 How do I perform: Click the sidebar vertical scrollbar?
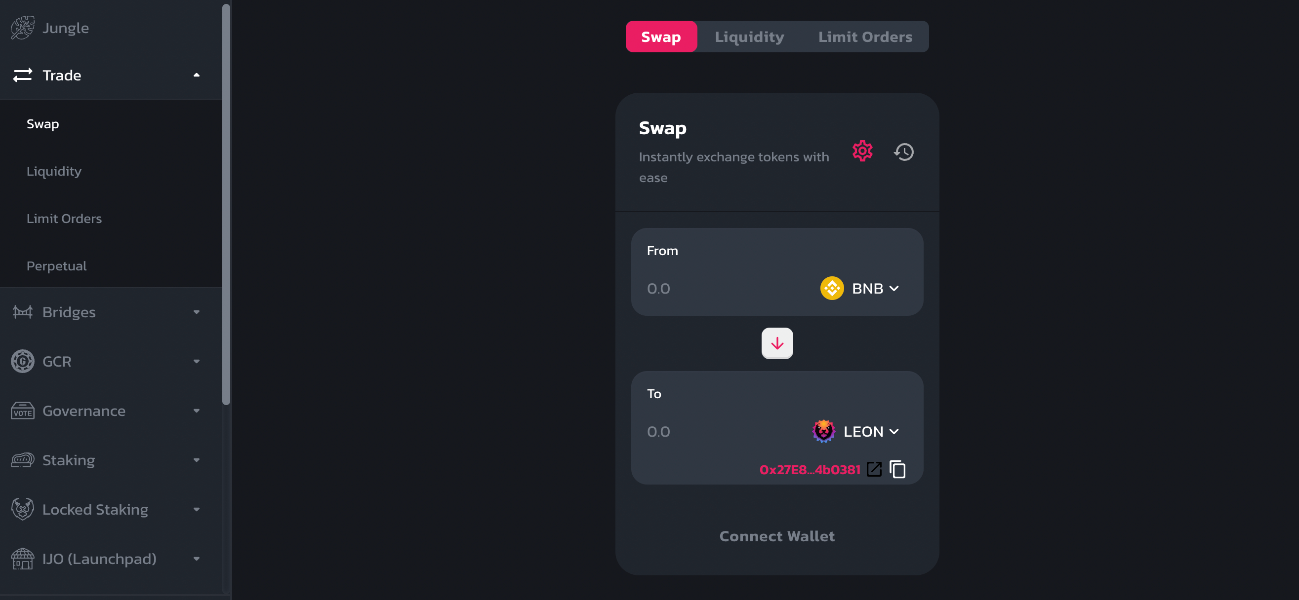tap(226, 204)
